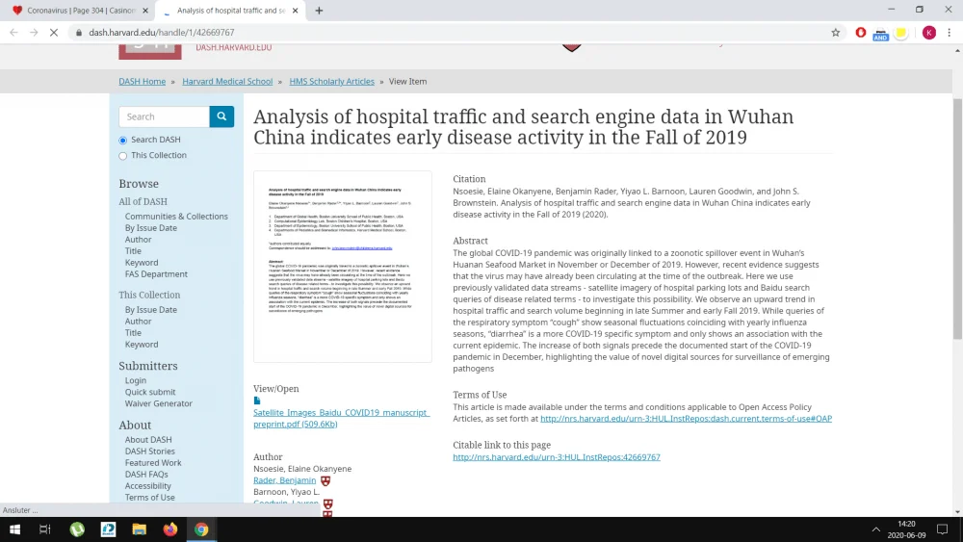Open Quick submit link
This screenshot has height=542, width=963.
pyautogui.click(x=150, y=392)
